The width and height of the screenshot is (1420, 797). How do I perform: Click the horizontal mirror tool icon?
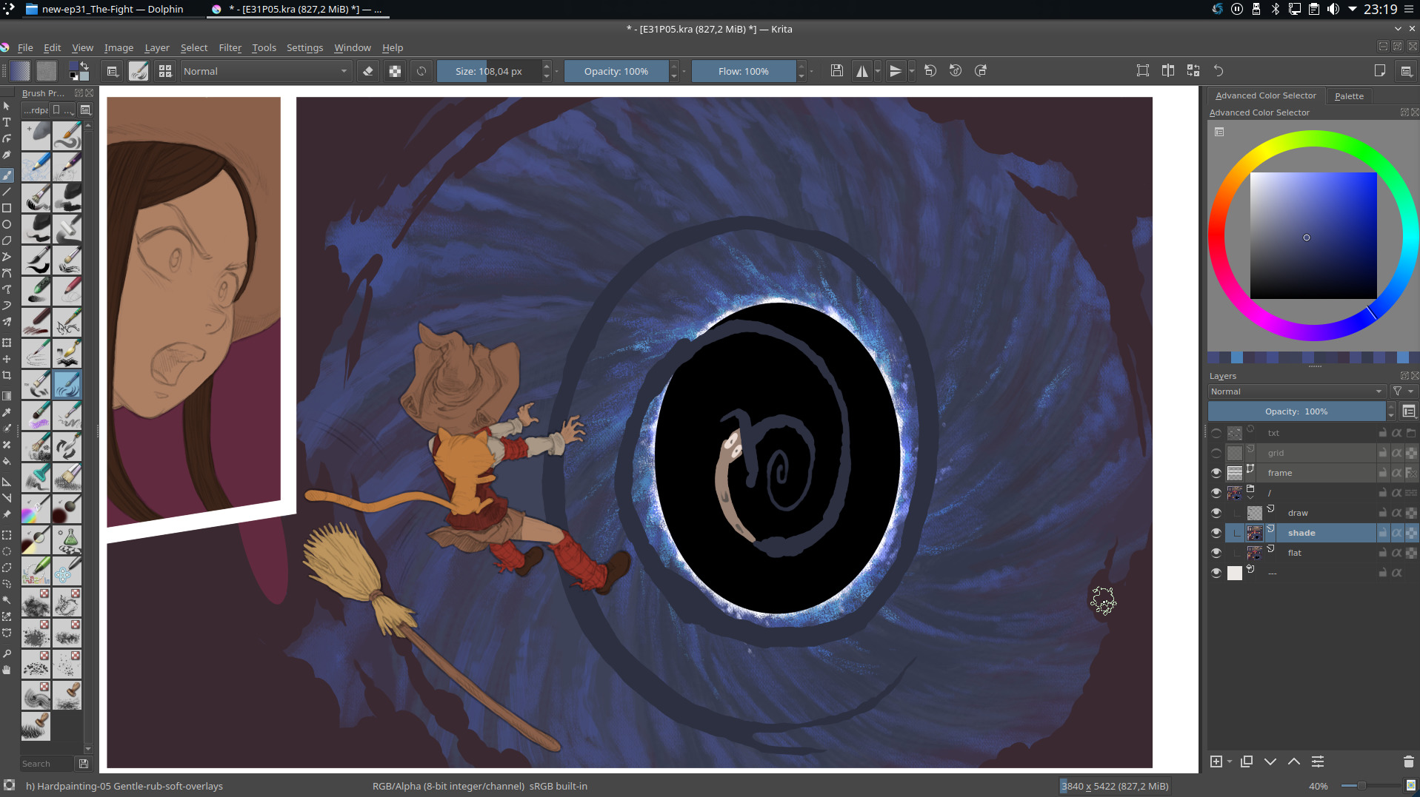862,71
